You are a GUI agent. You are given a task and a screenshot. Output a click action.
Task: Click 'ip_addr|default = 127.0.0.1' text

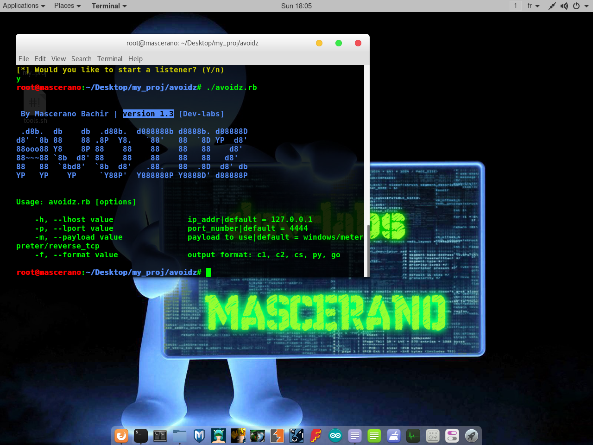(250, 219)
